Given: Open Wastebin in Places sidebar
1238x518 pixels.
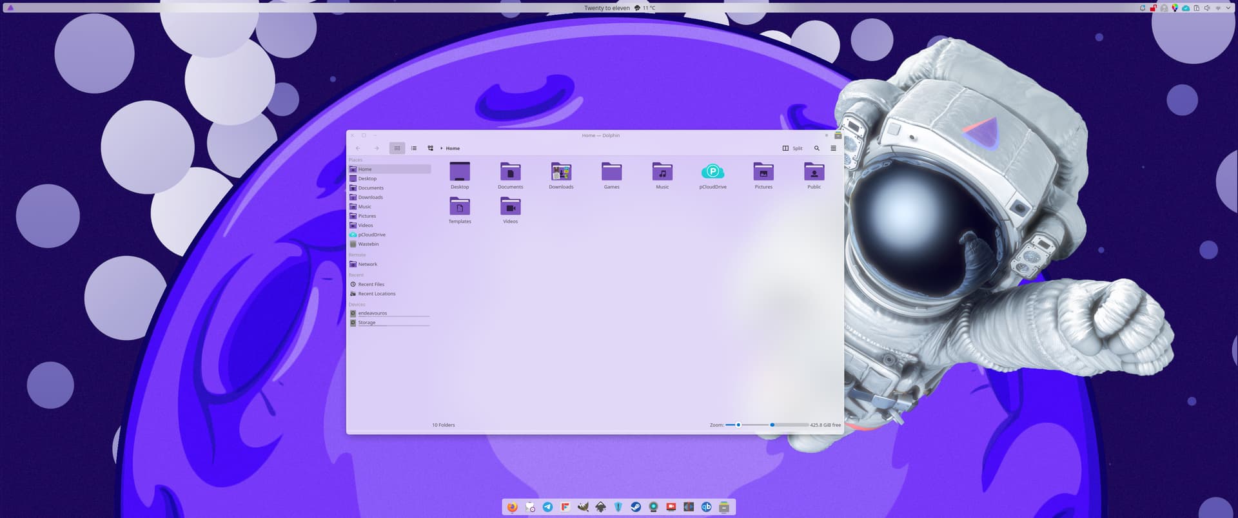Looking at the screenshot, I should pyautogui.click(x=389, y=244).
